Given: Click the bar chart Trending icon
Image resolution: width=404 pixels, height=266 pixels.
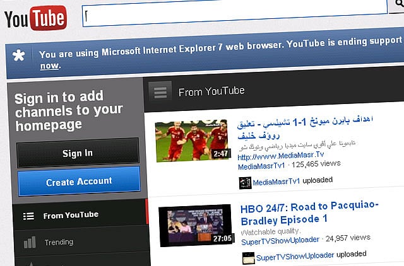Looking at the screenshot, I should pyautogui.click(x=30, y=242).
